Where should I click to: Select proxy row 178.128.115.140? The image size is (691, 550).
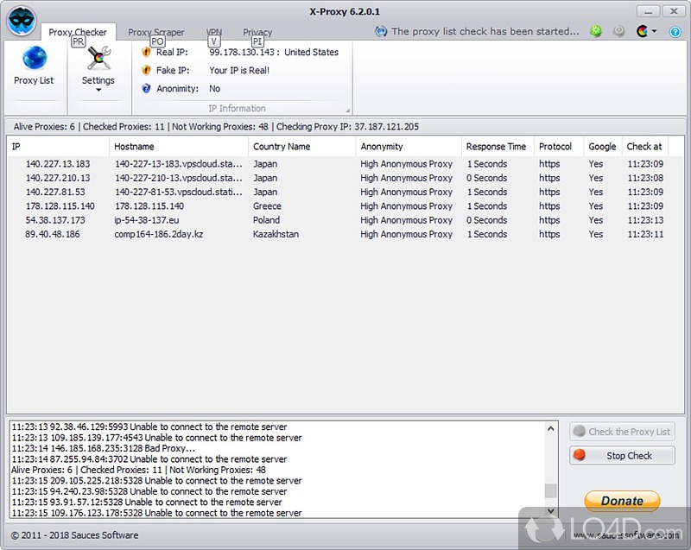tap(345, 206)
